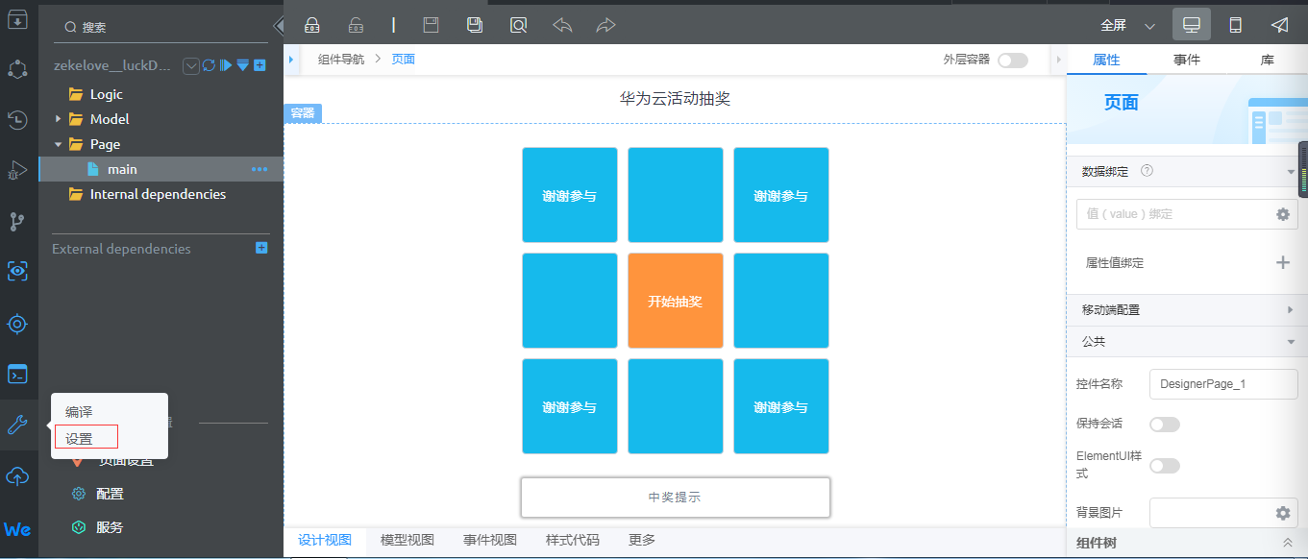Click the publish paper-plane icon
This screenshot has width=1308, height=559.
(x=1280, y=25)
